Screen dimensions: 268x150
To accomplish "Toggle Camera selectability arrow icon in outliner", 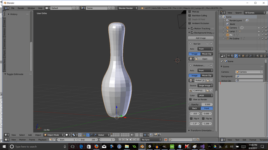I will pos(263,28).
